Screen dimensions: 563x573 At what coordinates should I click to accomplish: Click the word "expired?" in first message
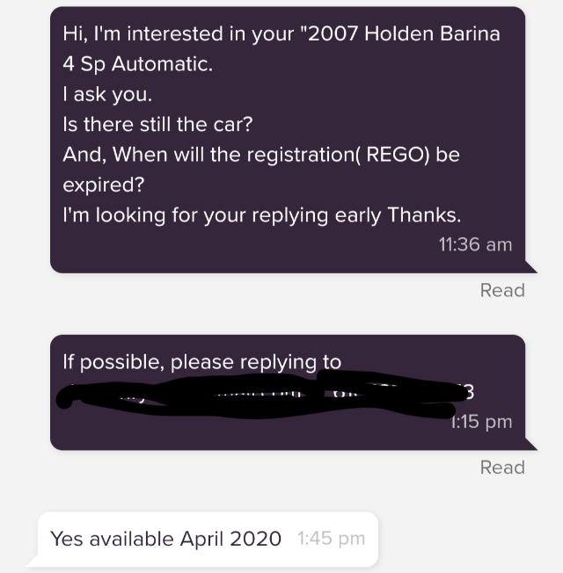click(x=104, y=185)
